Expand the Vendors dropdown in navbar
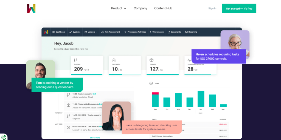The width and height of the screenshot is (281, 140). 91,32
